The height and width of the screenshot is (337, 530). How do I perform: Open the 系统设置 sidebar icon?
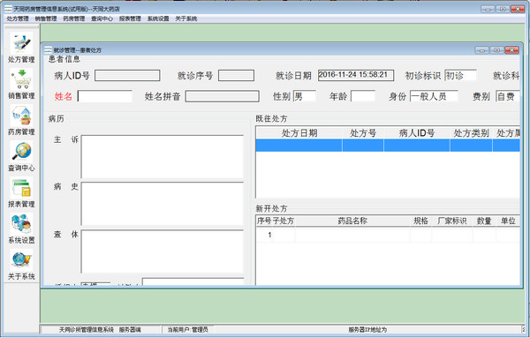tap(21, 223)
